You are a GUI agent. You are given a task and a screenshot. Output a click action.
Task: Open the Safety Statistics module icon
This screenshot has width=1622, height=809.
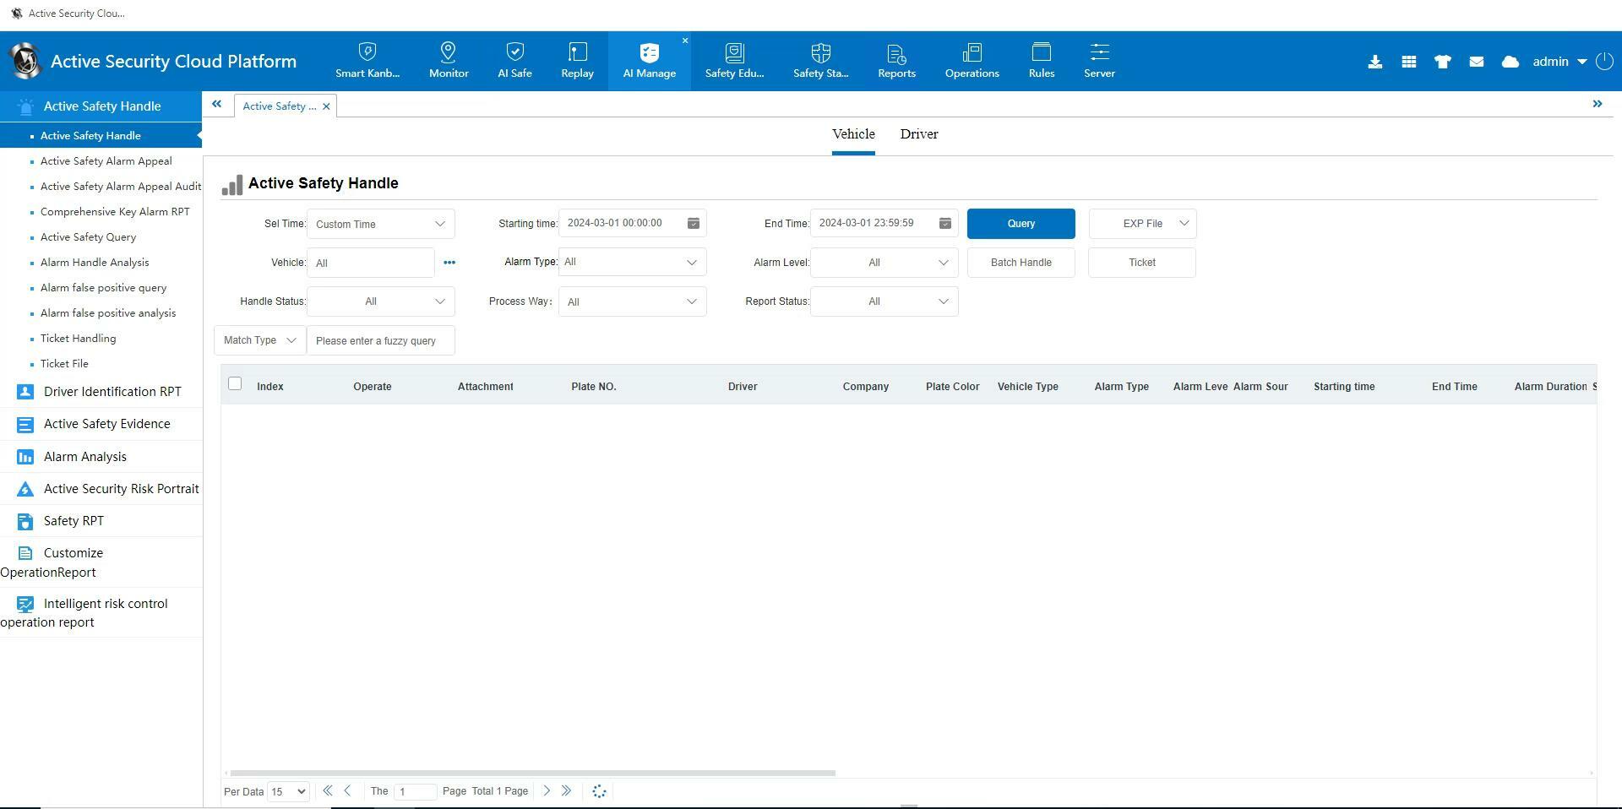click(820, 52)
